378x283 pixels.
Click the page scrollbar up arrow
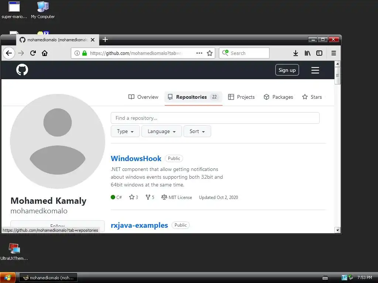pyautogui.click(x=337, y=64)
